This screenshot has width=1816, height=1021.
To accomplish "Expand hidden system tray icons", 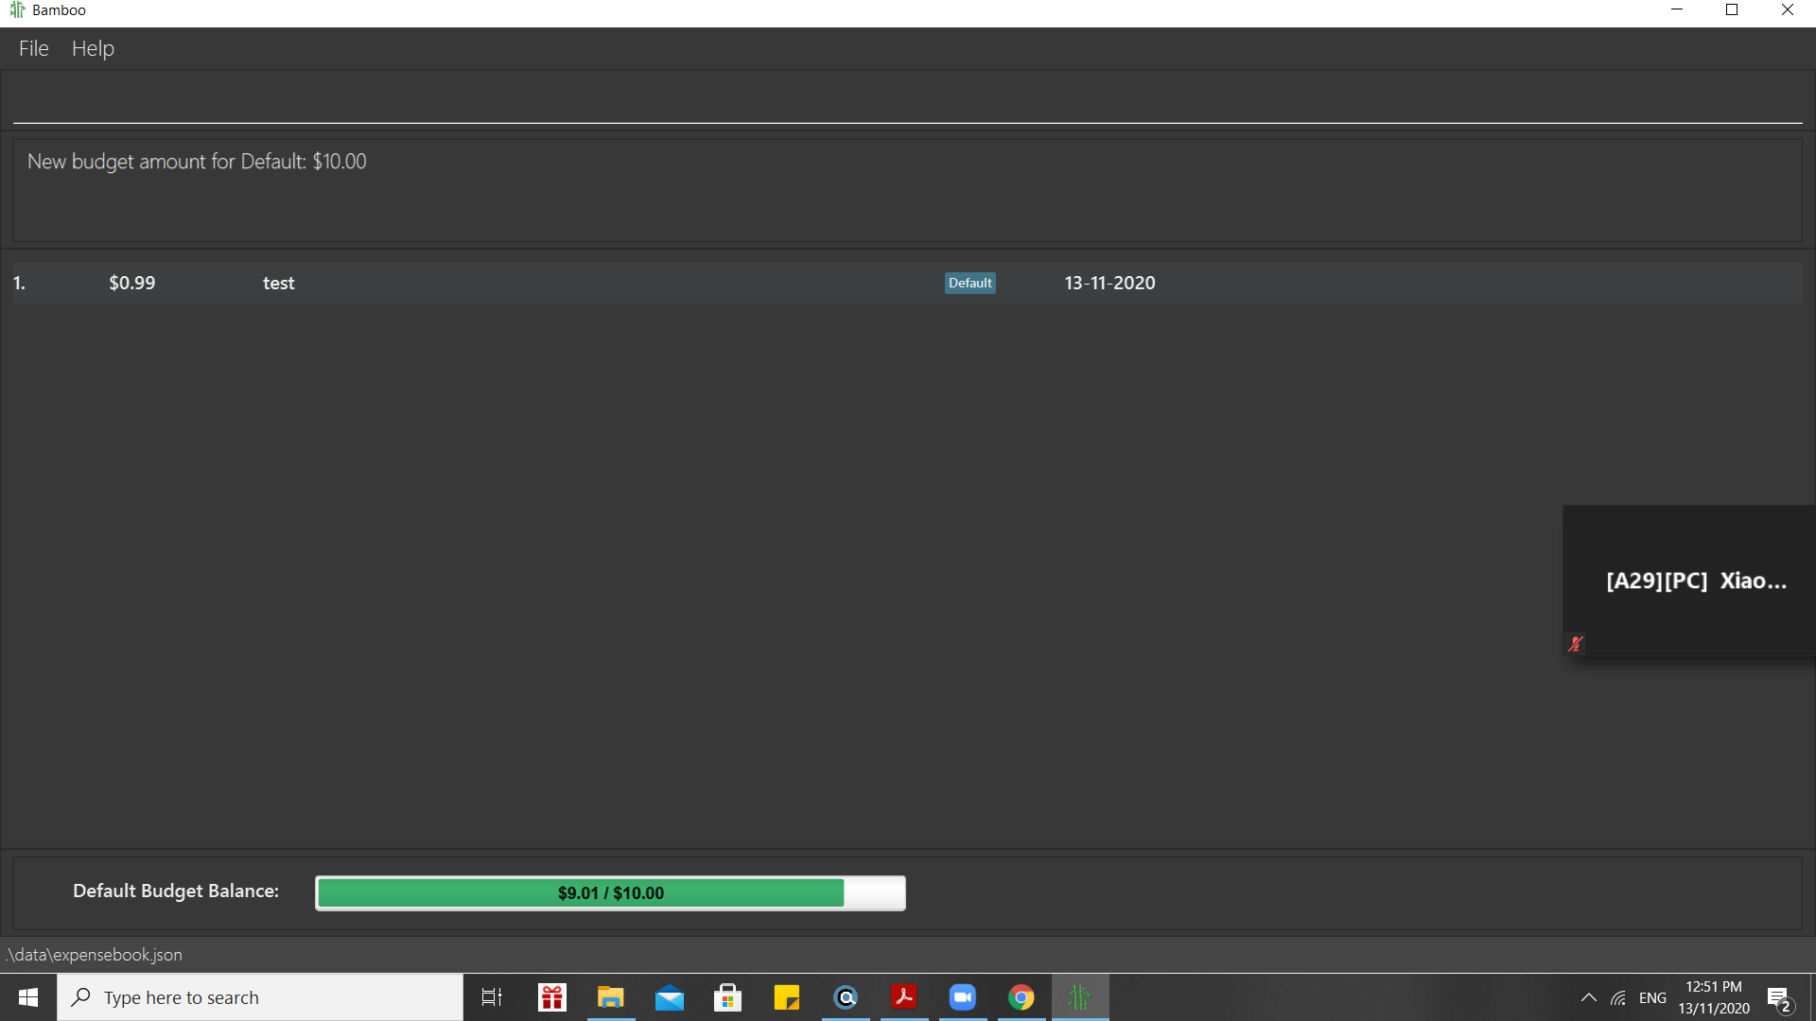I will 1589,997.
